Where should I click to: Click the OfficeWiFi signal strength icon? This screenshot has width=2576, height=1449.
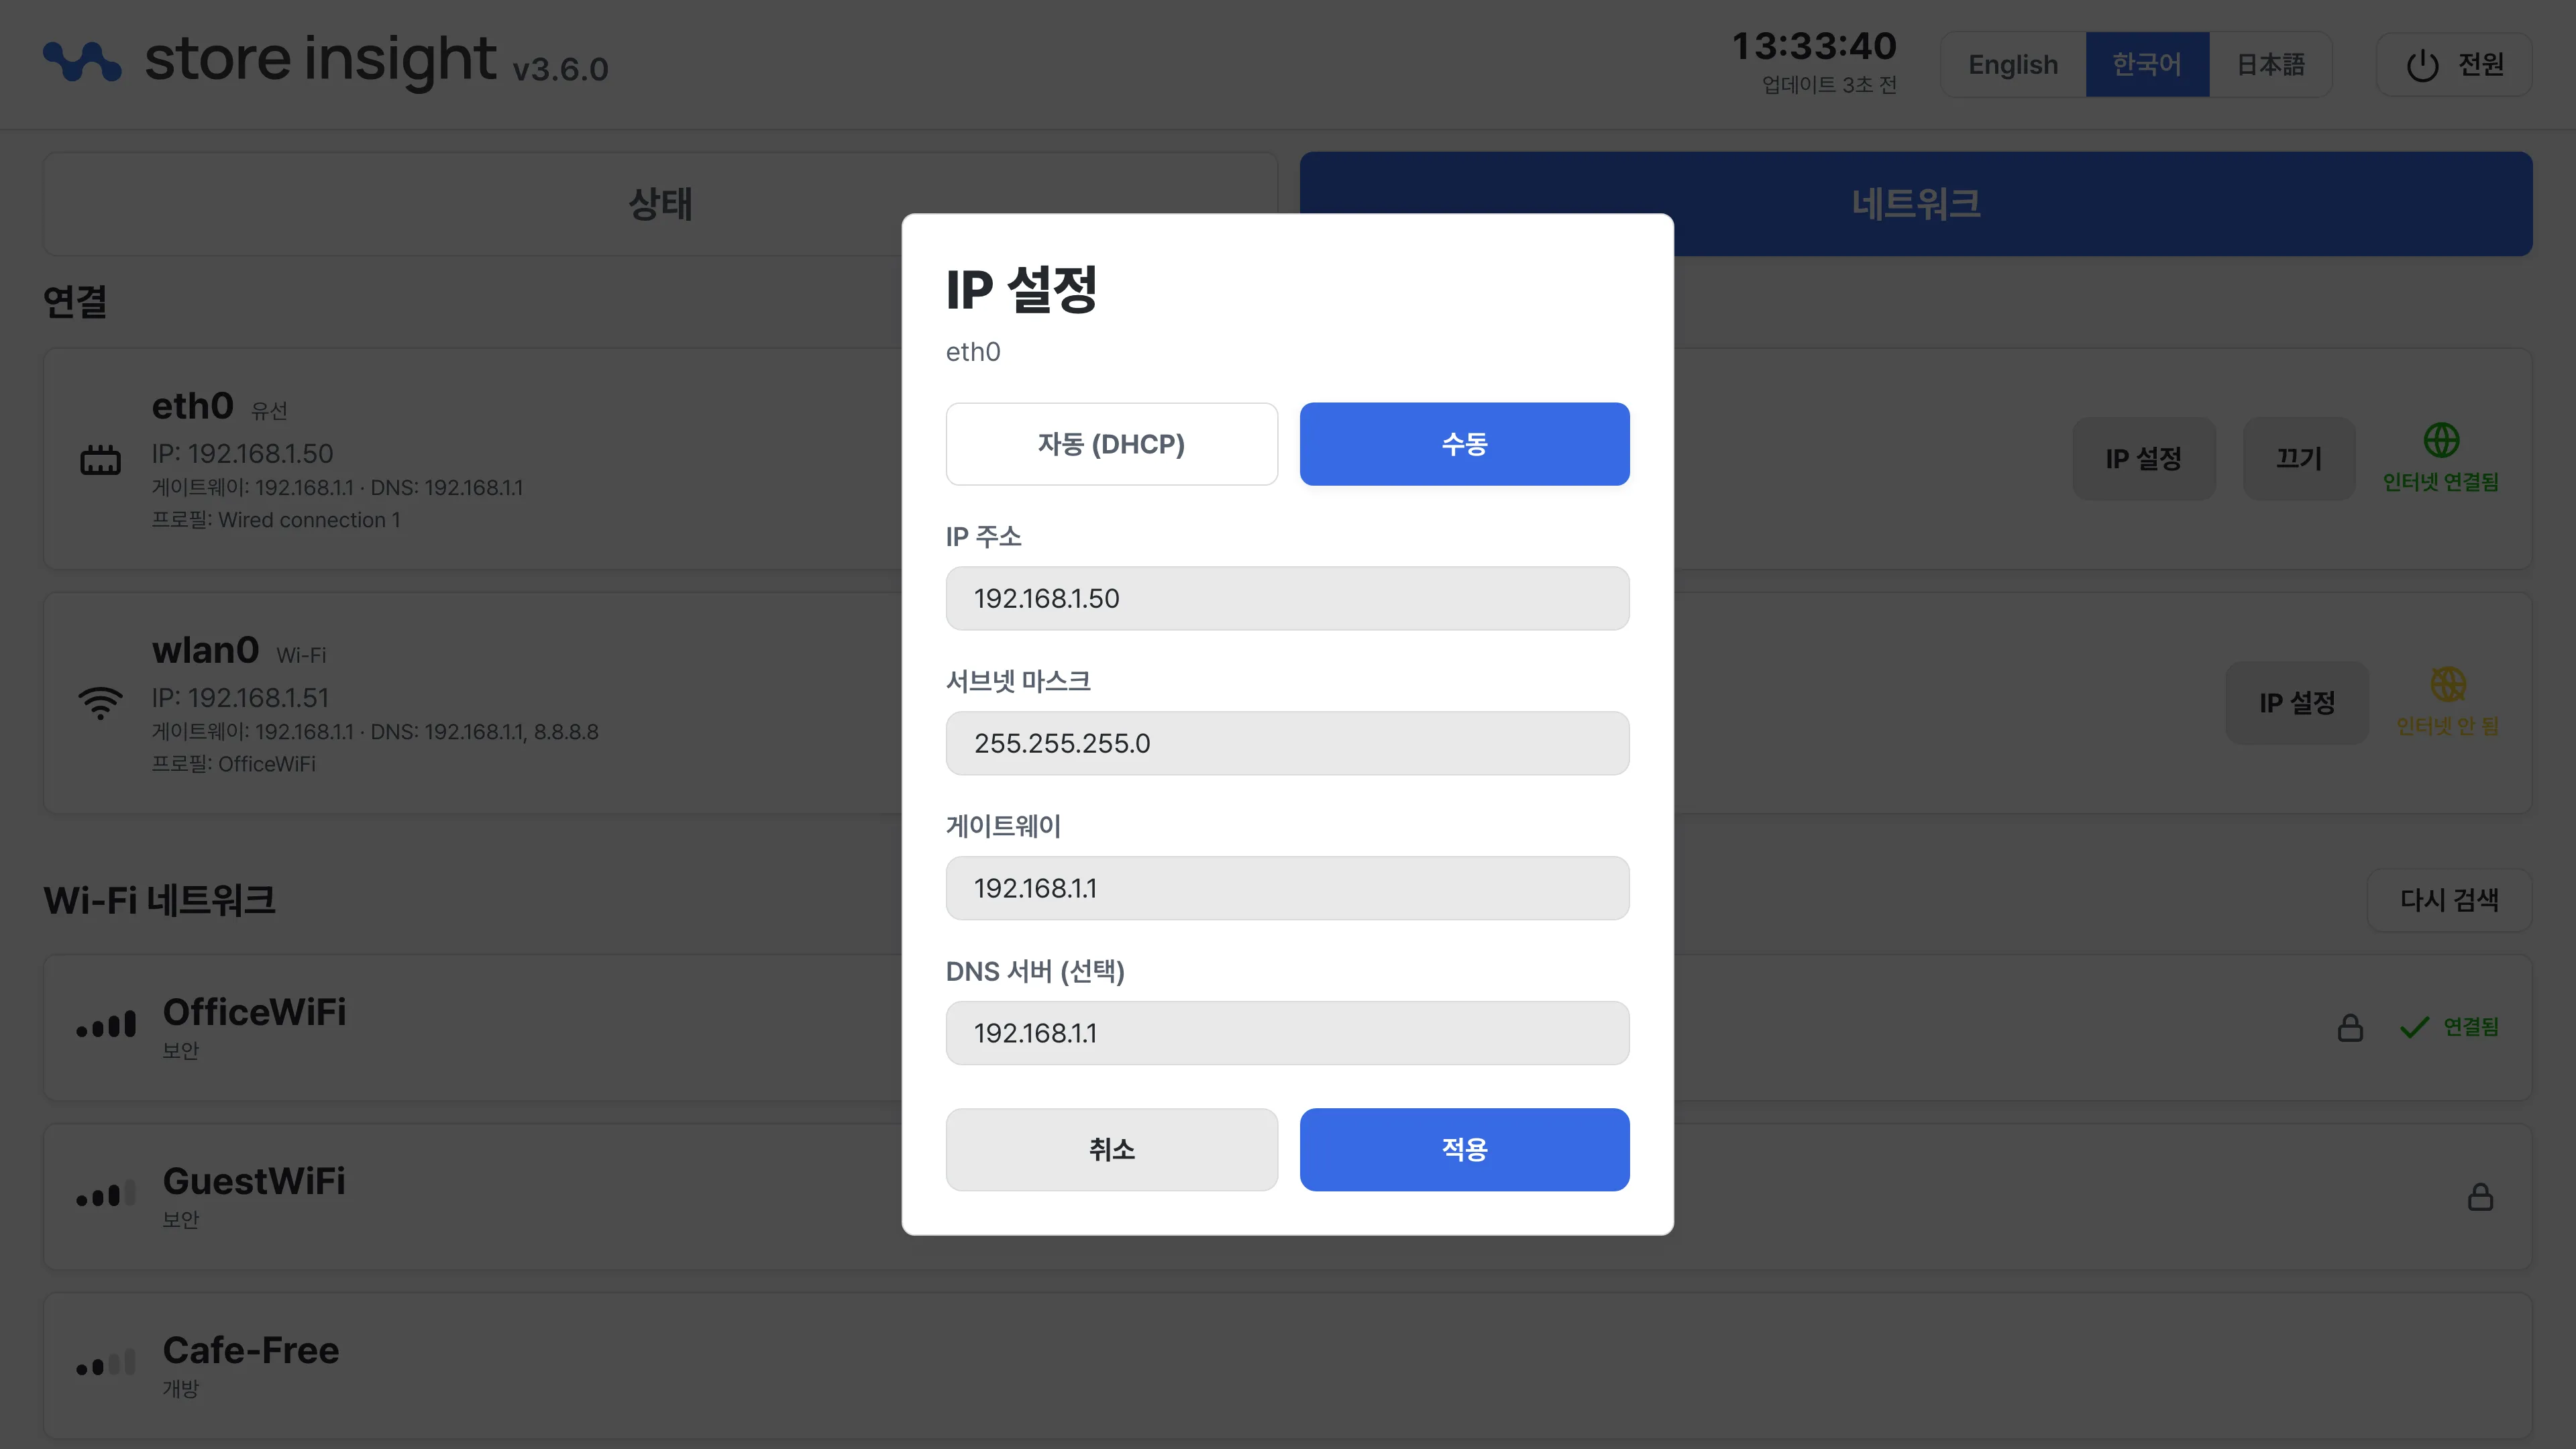pos(106,1025)
